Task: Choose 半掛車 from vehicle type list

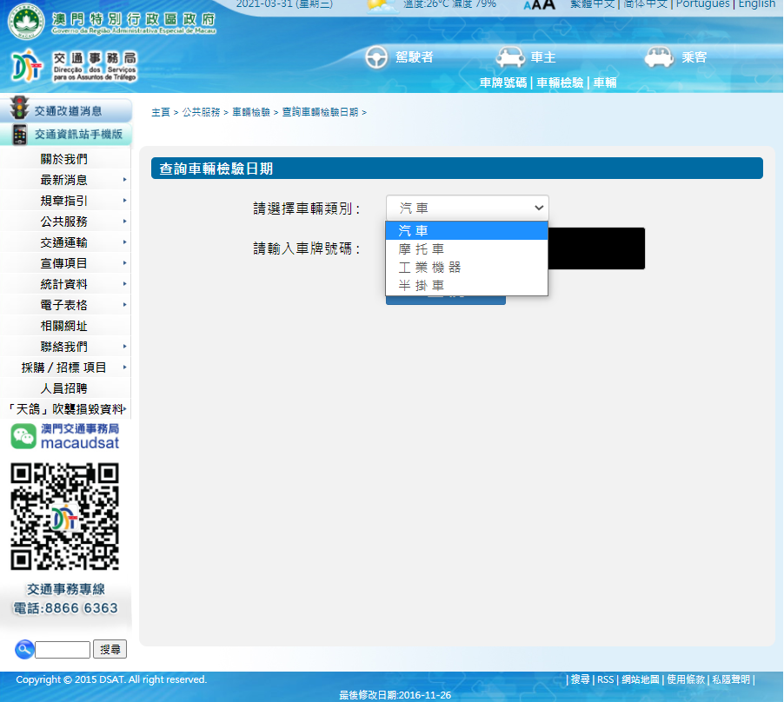Action: [422, 285]
